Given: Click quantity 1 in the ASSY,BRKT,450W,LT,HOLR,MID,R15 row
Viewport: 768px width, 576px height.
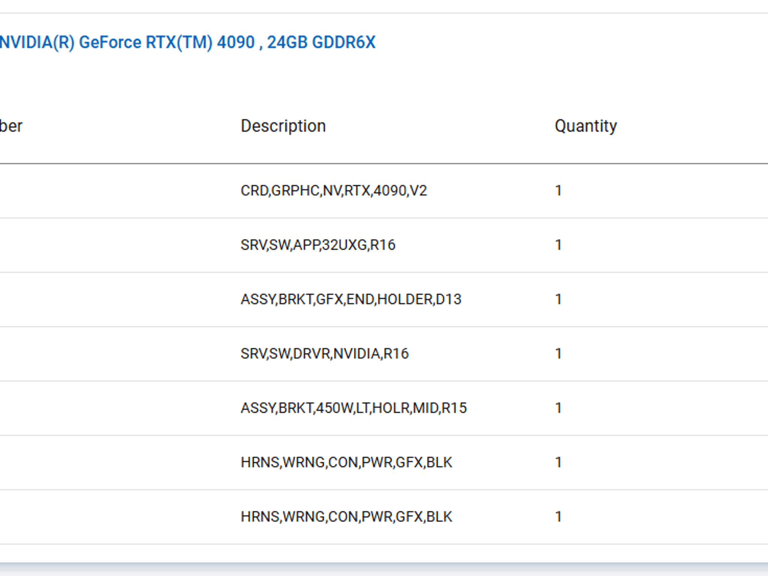Looking at the screenshot, I should (558, 408).
